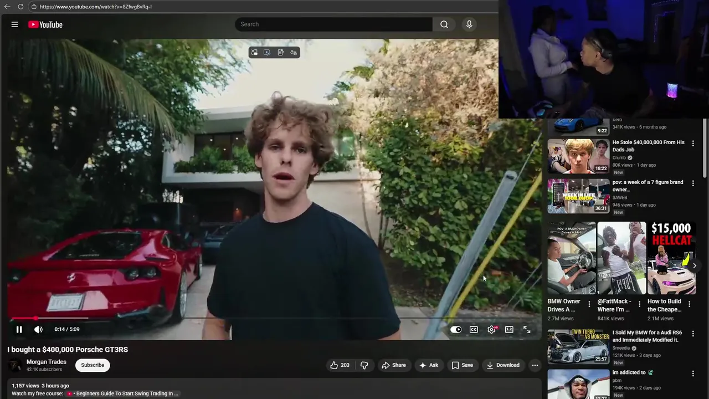View site information icon in address bar
The height and width of the screenshot is (399, 709).
point(34,7)
